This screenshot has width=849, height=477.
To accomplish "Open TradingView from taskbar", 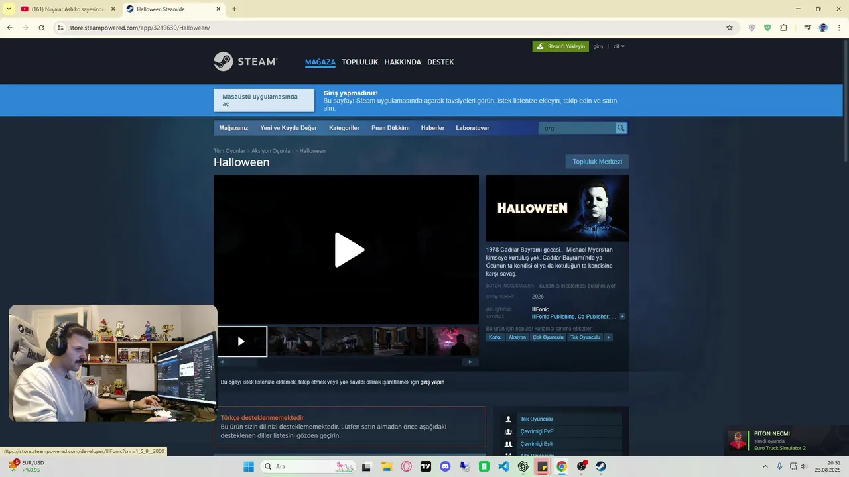I will (426, 466).
